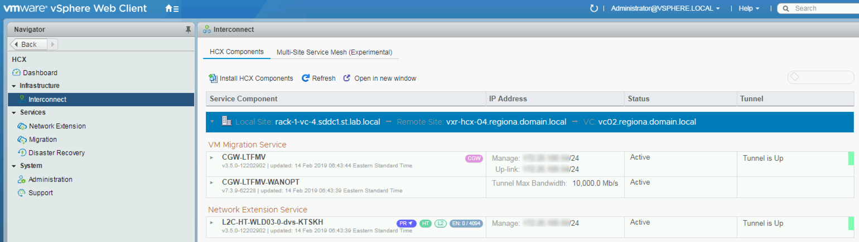Click Install HCX Components

251,78
